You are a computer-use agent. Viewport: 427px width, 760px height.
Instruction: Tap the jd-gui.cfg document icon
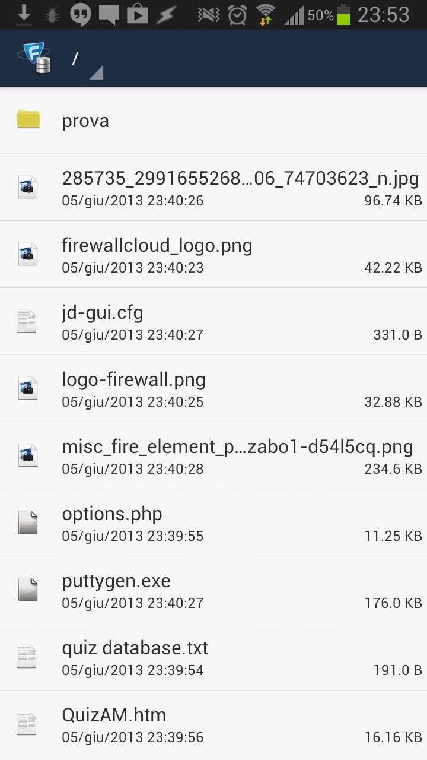click(27, 322)
